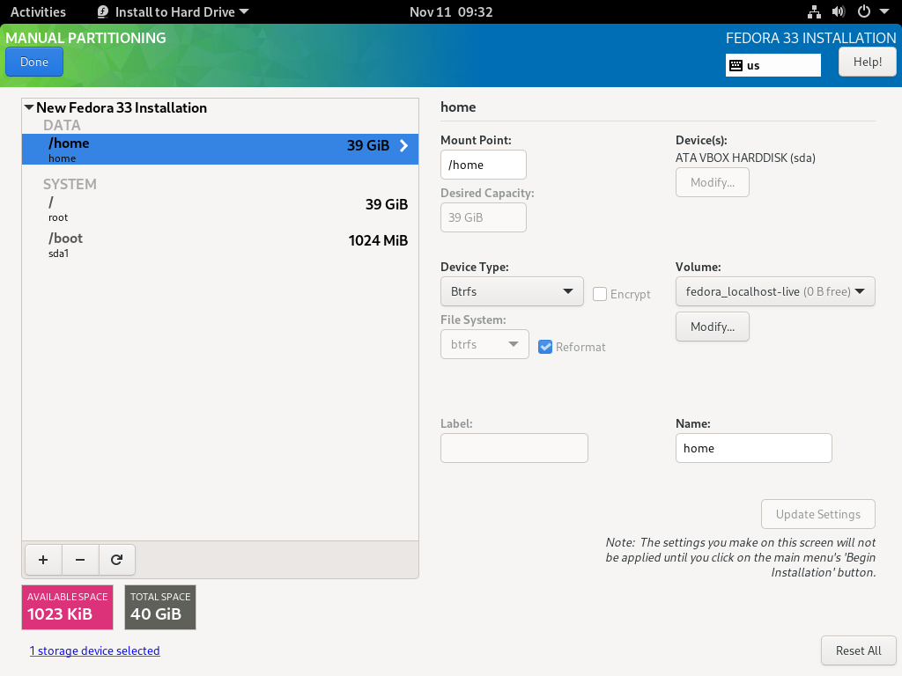The width and height of the screenshot is (902, 676).
Task: Open the system menu arrow in top bar
Action: click(x=884, y=12)
